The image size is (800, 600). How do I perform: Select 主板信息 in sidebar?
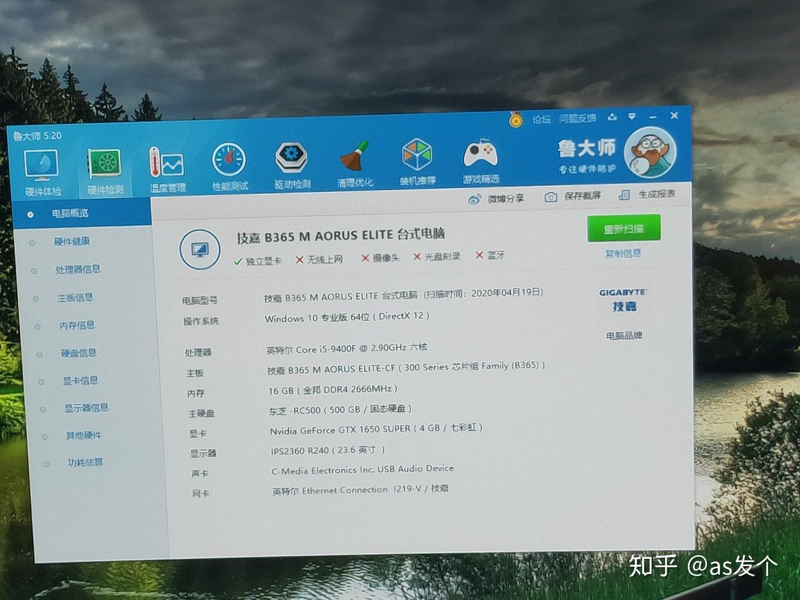[75, 297]
